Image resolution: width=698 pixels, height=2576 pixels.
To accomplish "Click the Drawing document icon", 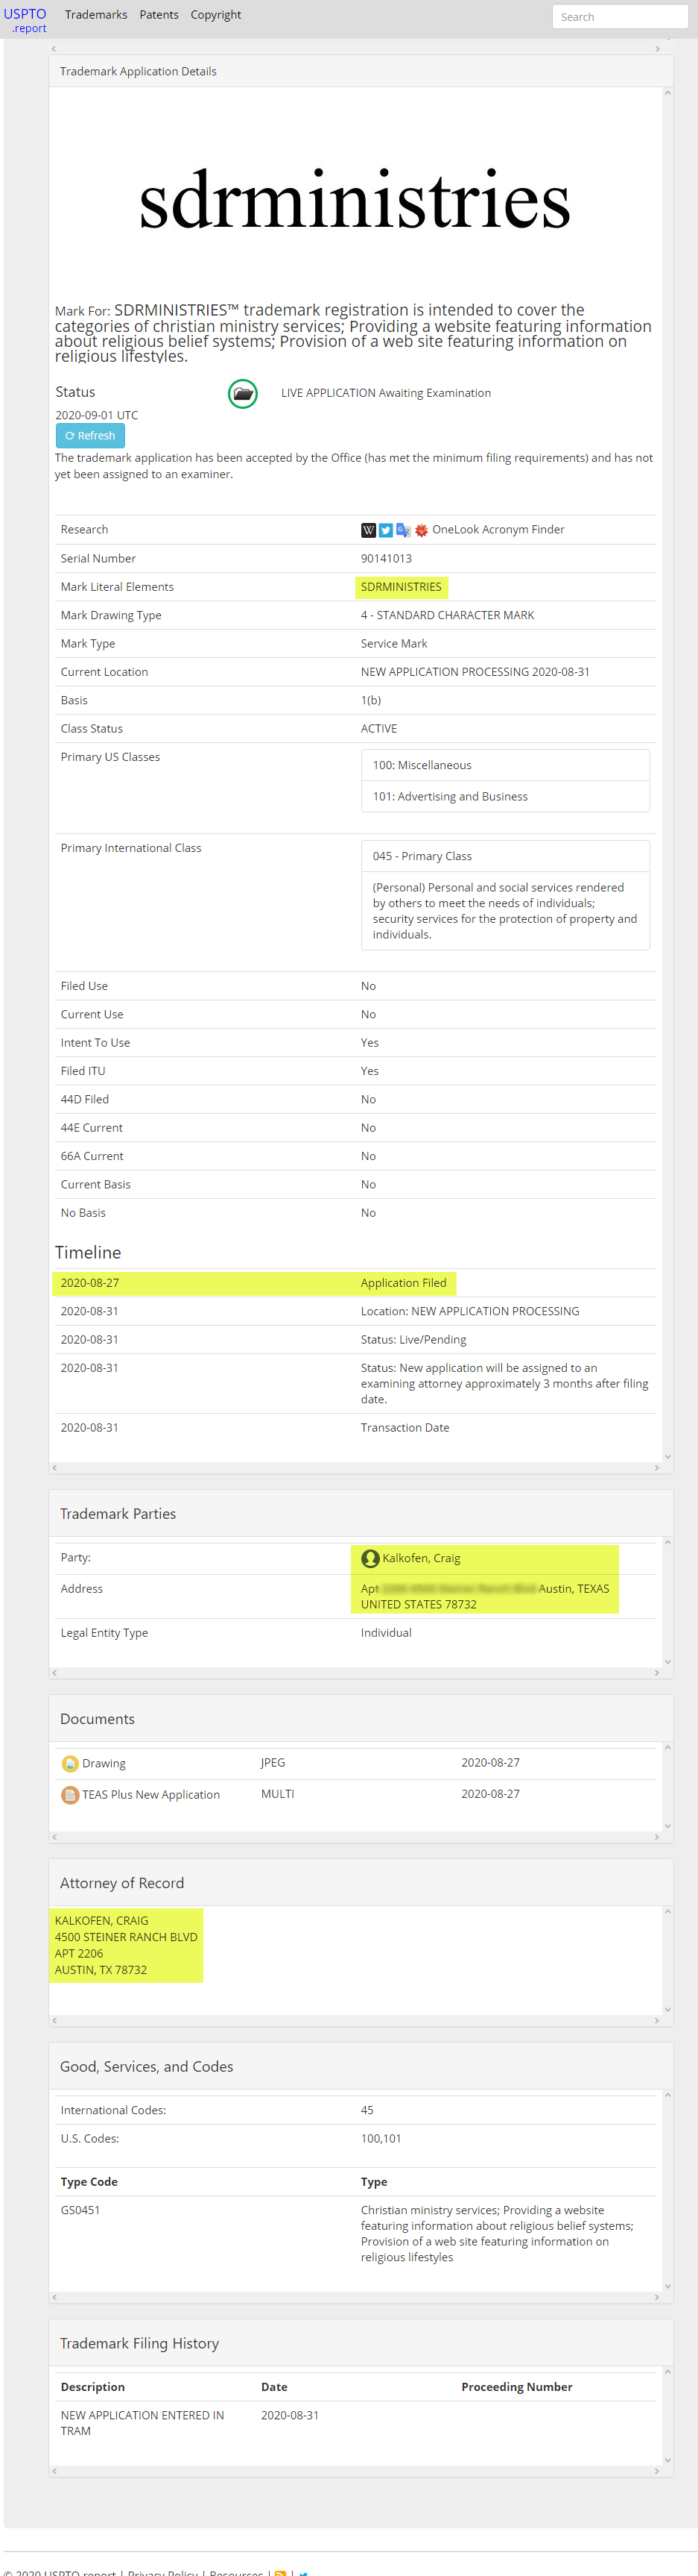I will 70,1763.
